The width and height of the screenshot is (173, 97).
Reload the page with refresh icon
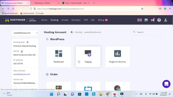(x=13, y=9)
